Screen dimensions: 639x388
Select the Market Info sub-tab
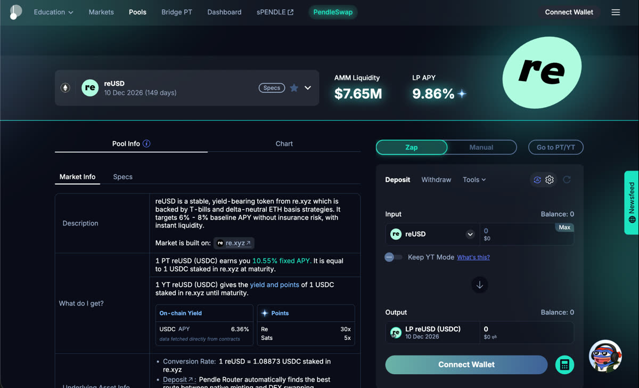78,177
